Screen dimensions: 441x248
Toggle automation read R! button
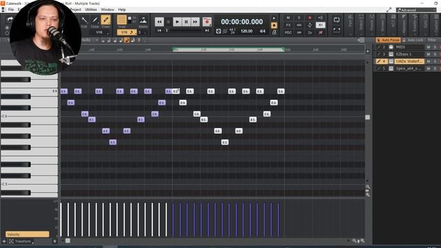pos(320,25)
